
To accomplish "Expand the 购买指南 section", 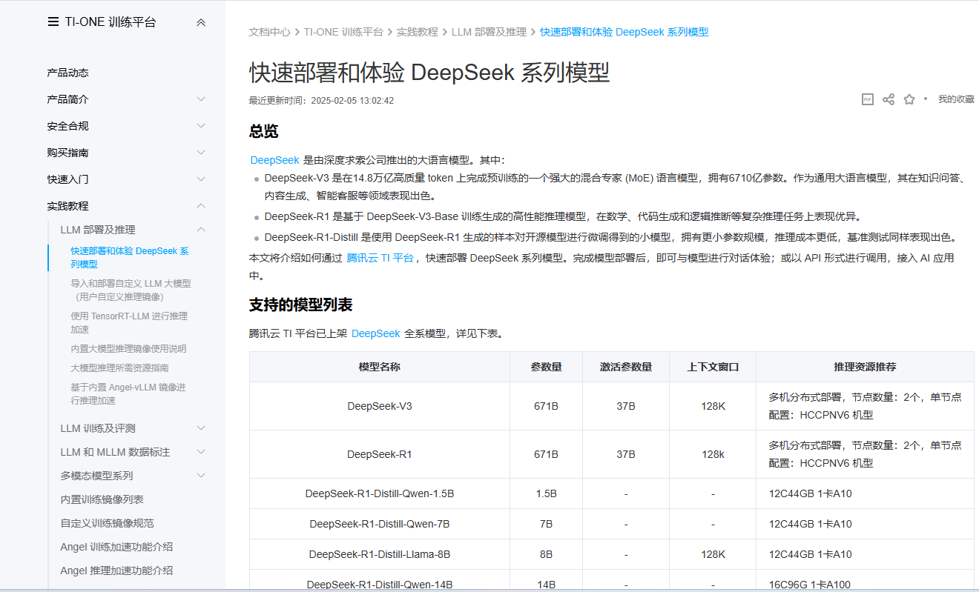I will point(201,153).
